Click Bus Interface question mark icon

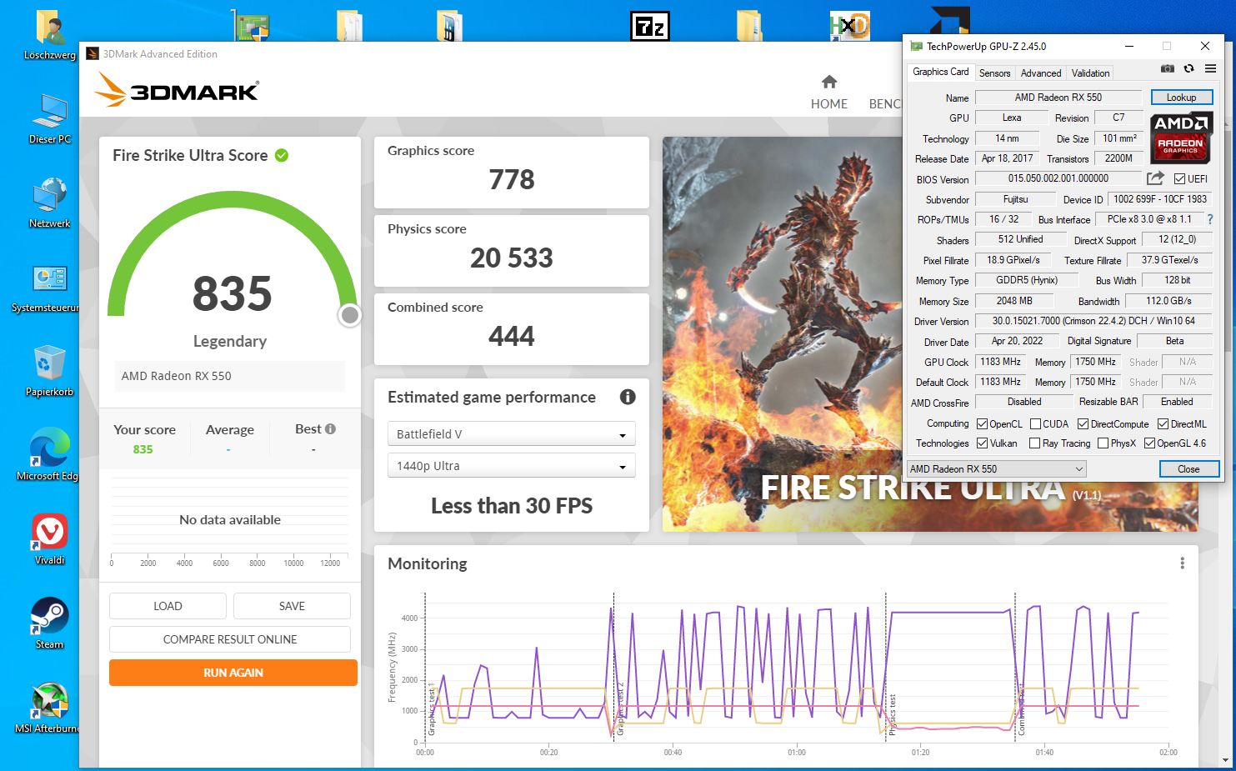(x=1210, y=219)
